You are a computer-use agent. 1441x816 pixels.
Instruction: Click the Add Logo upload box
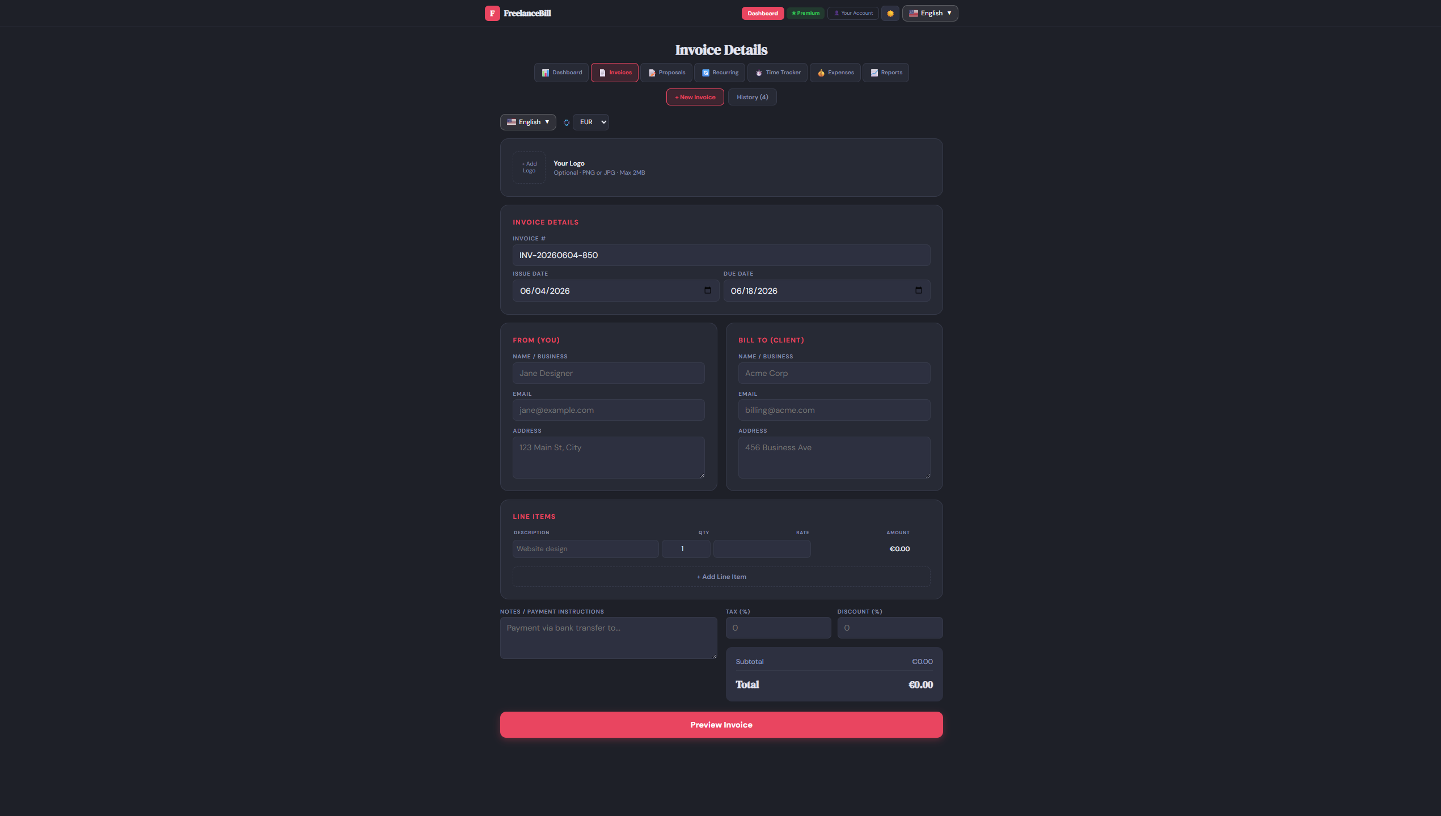tap(529, 167)
